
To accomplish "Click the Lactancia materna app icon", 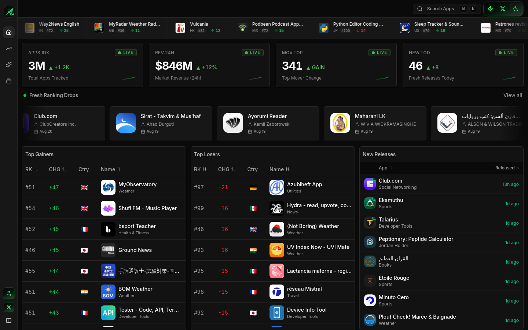I will pyautogui.click(x=277, y=271).
